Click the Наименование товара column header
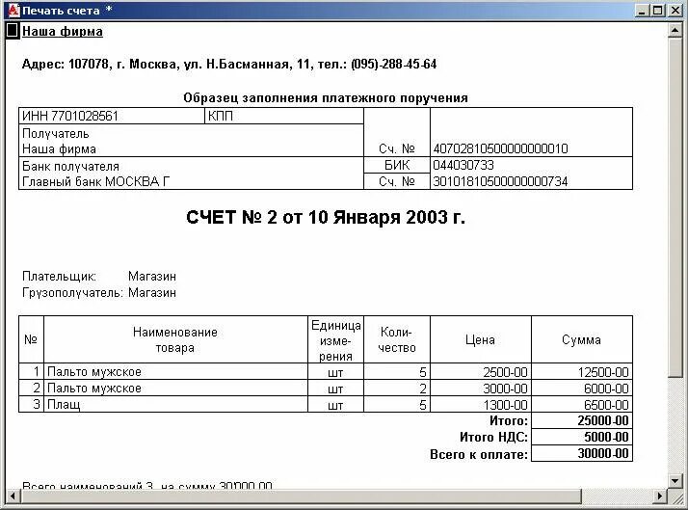Viewport: 688px width, 510px height. pyautogui.click(x=175, y=339)
